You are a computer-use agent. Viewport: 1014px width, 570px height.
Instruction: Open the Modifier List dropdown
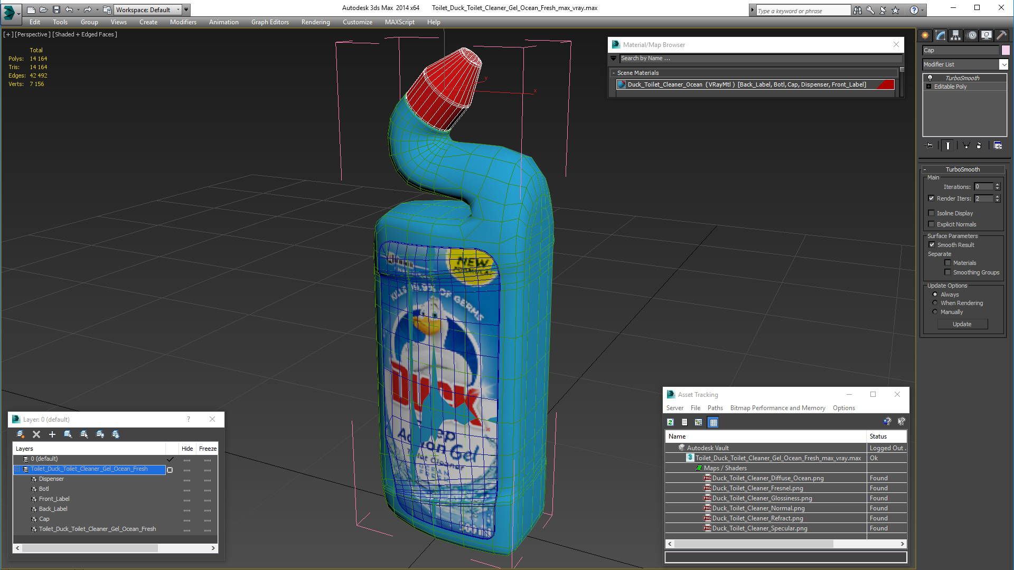pyautogui.click(x=1003, y=64)
